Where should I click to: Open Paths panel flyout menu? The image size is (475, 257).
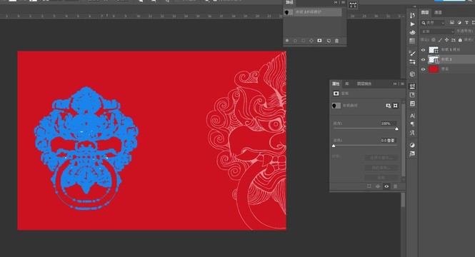tap(344, 2)
